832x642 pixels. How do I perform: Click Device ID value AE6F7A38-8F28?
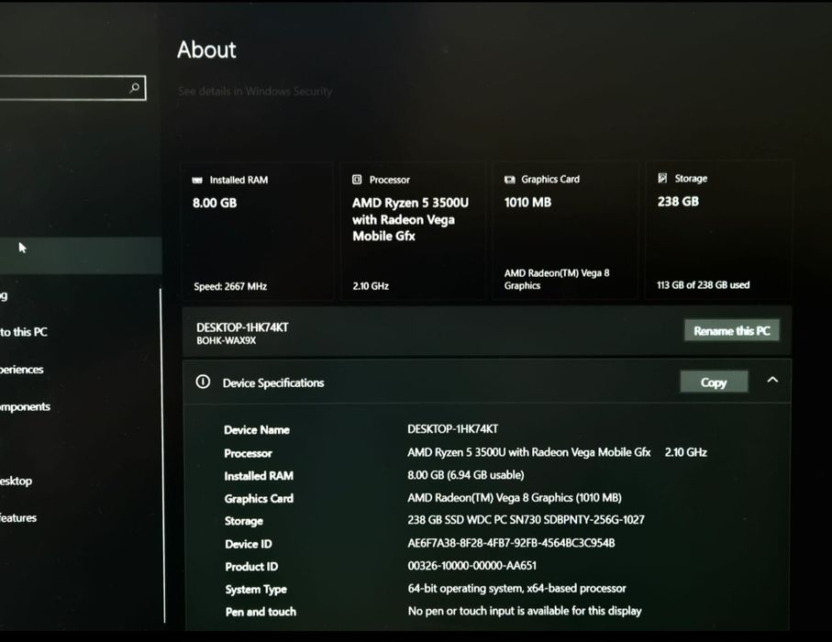(511, 543)
